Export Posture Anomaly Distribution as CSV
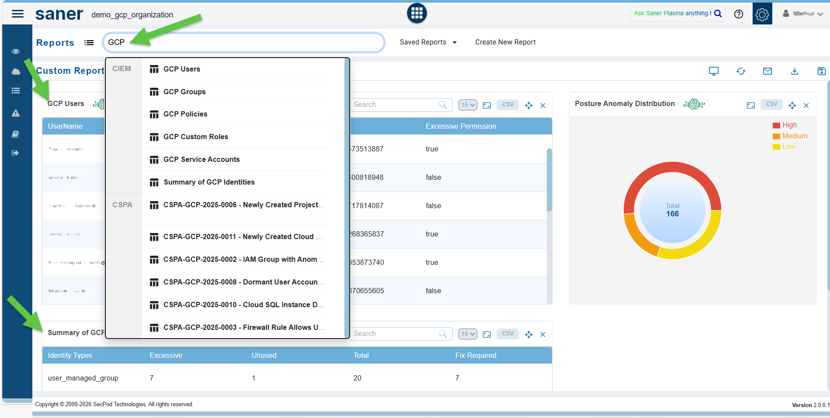 [x=771, y=104]
